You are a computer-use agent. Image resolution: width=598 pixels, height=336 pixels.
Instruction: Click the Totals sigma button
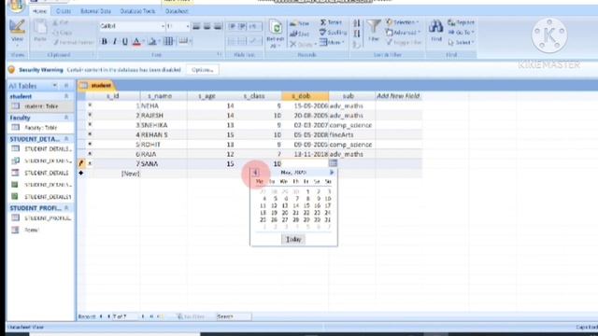click(x=331, y=22)
